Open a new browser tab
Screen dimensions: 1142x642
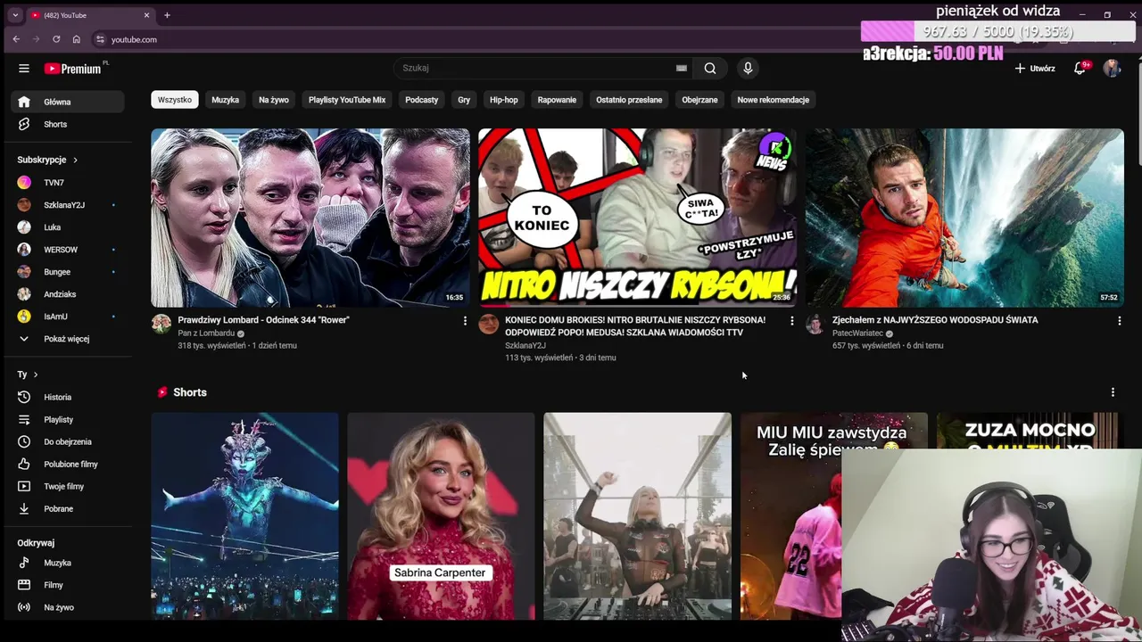coord(167,15)
